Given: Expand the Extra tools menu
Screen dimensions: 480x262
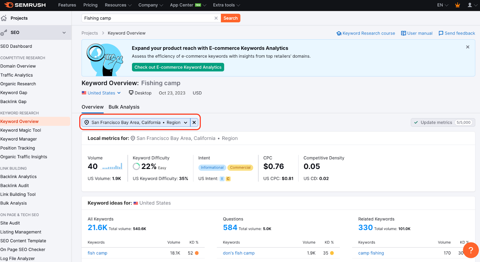Looking at the screenshot, I should click(226, 5).
